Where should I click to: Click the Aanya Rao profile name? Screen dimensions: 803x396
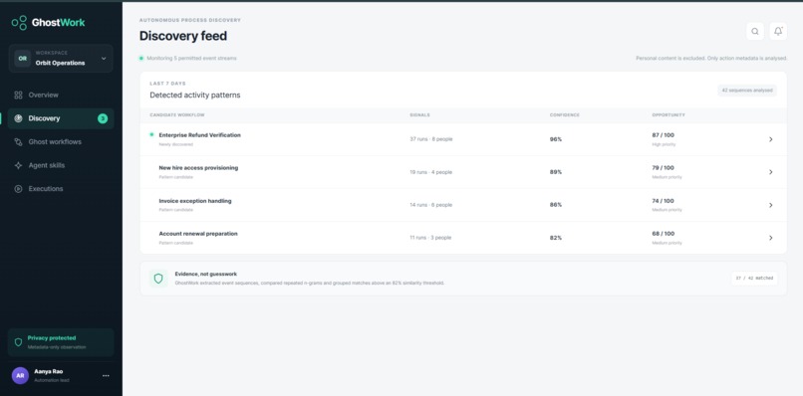[x=49, y=371]
